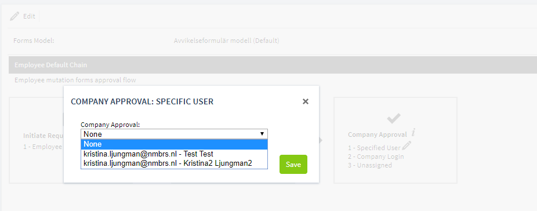Click the info icon beside Company Approval

(413, 132)
